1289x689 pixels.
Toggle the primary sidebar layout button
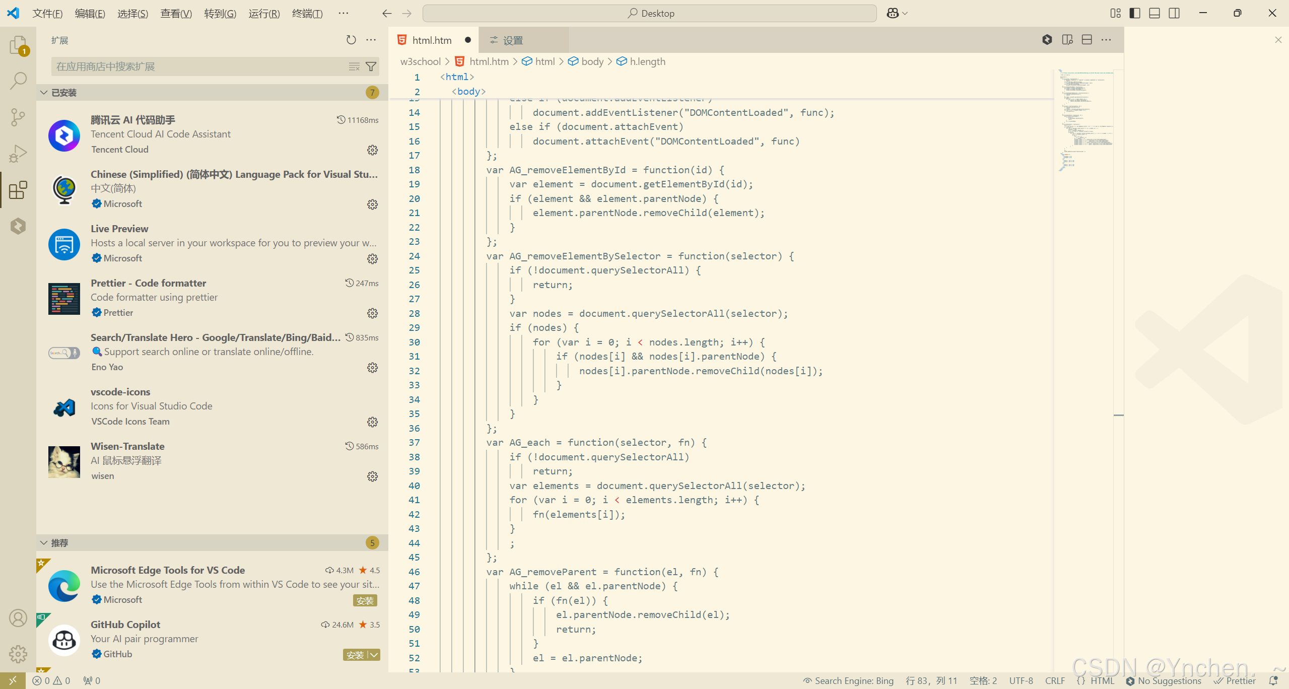(x=1135, y=13)
